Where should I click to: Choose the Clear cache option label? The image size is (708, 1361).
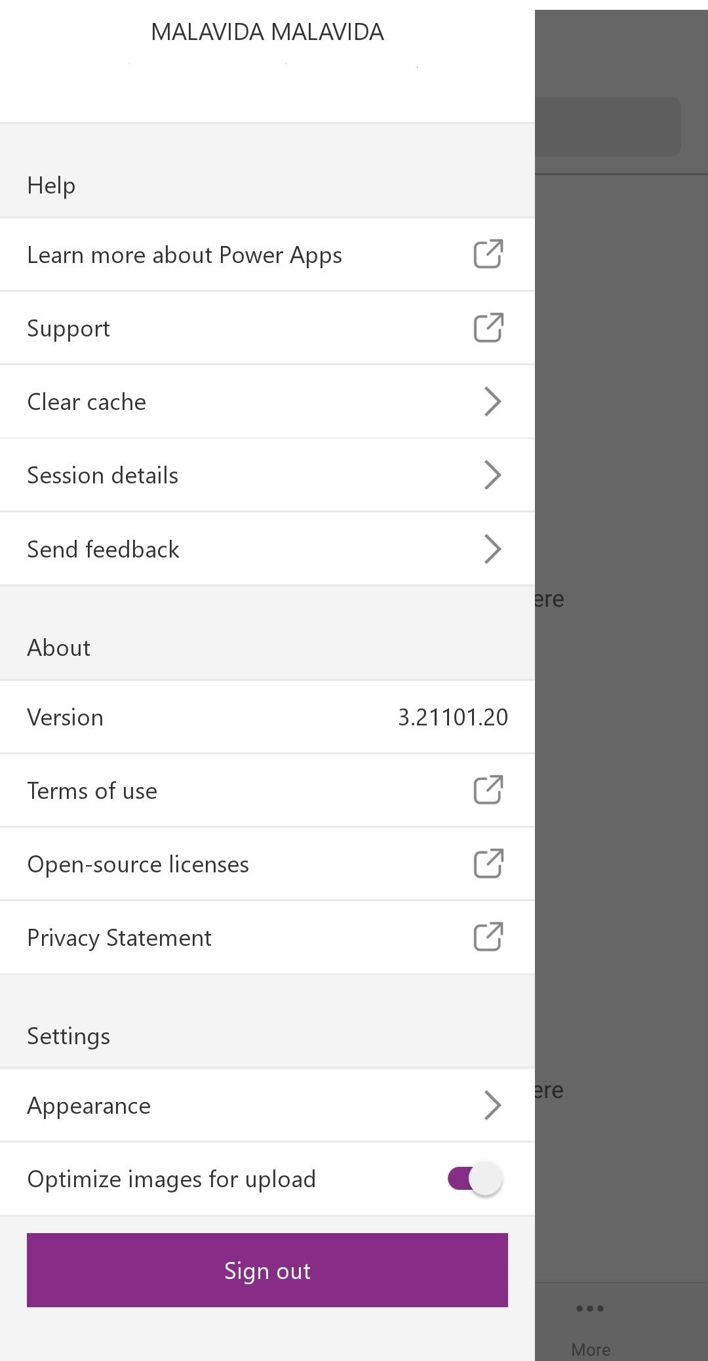[87, 402]
